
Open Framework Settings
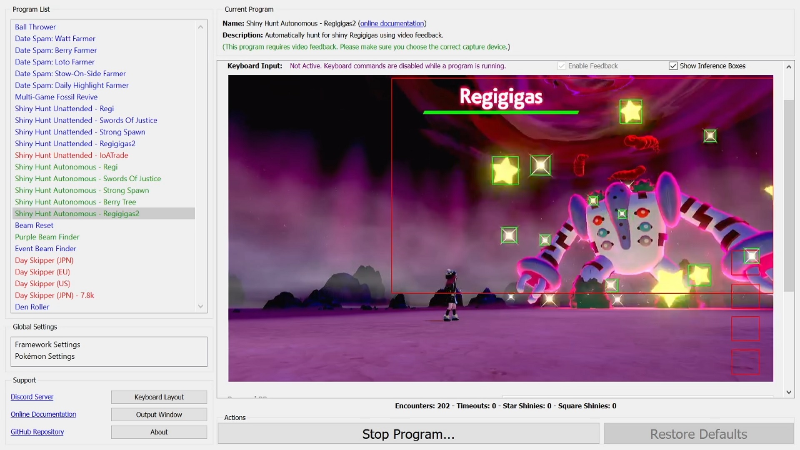(47, 345)
